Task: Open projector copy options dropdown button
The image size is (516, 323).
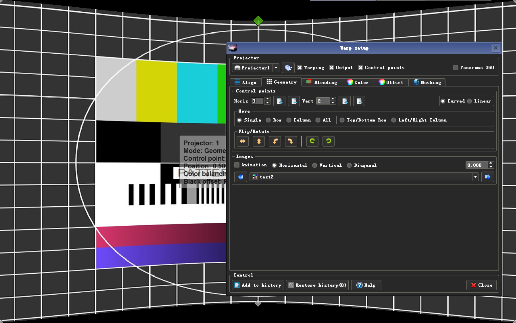Action: coord(288,68)
